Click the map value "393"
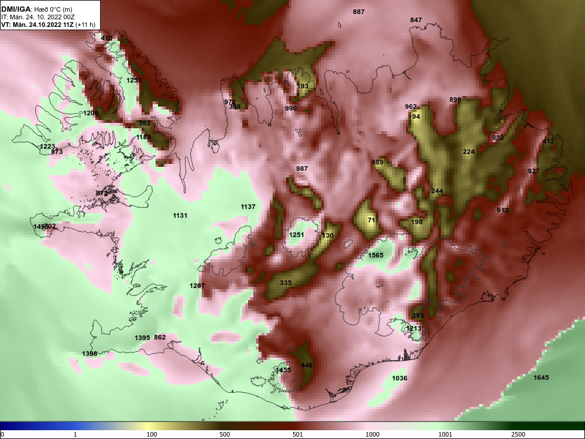 pos(418,315)
